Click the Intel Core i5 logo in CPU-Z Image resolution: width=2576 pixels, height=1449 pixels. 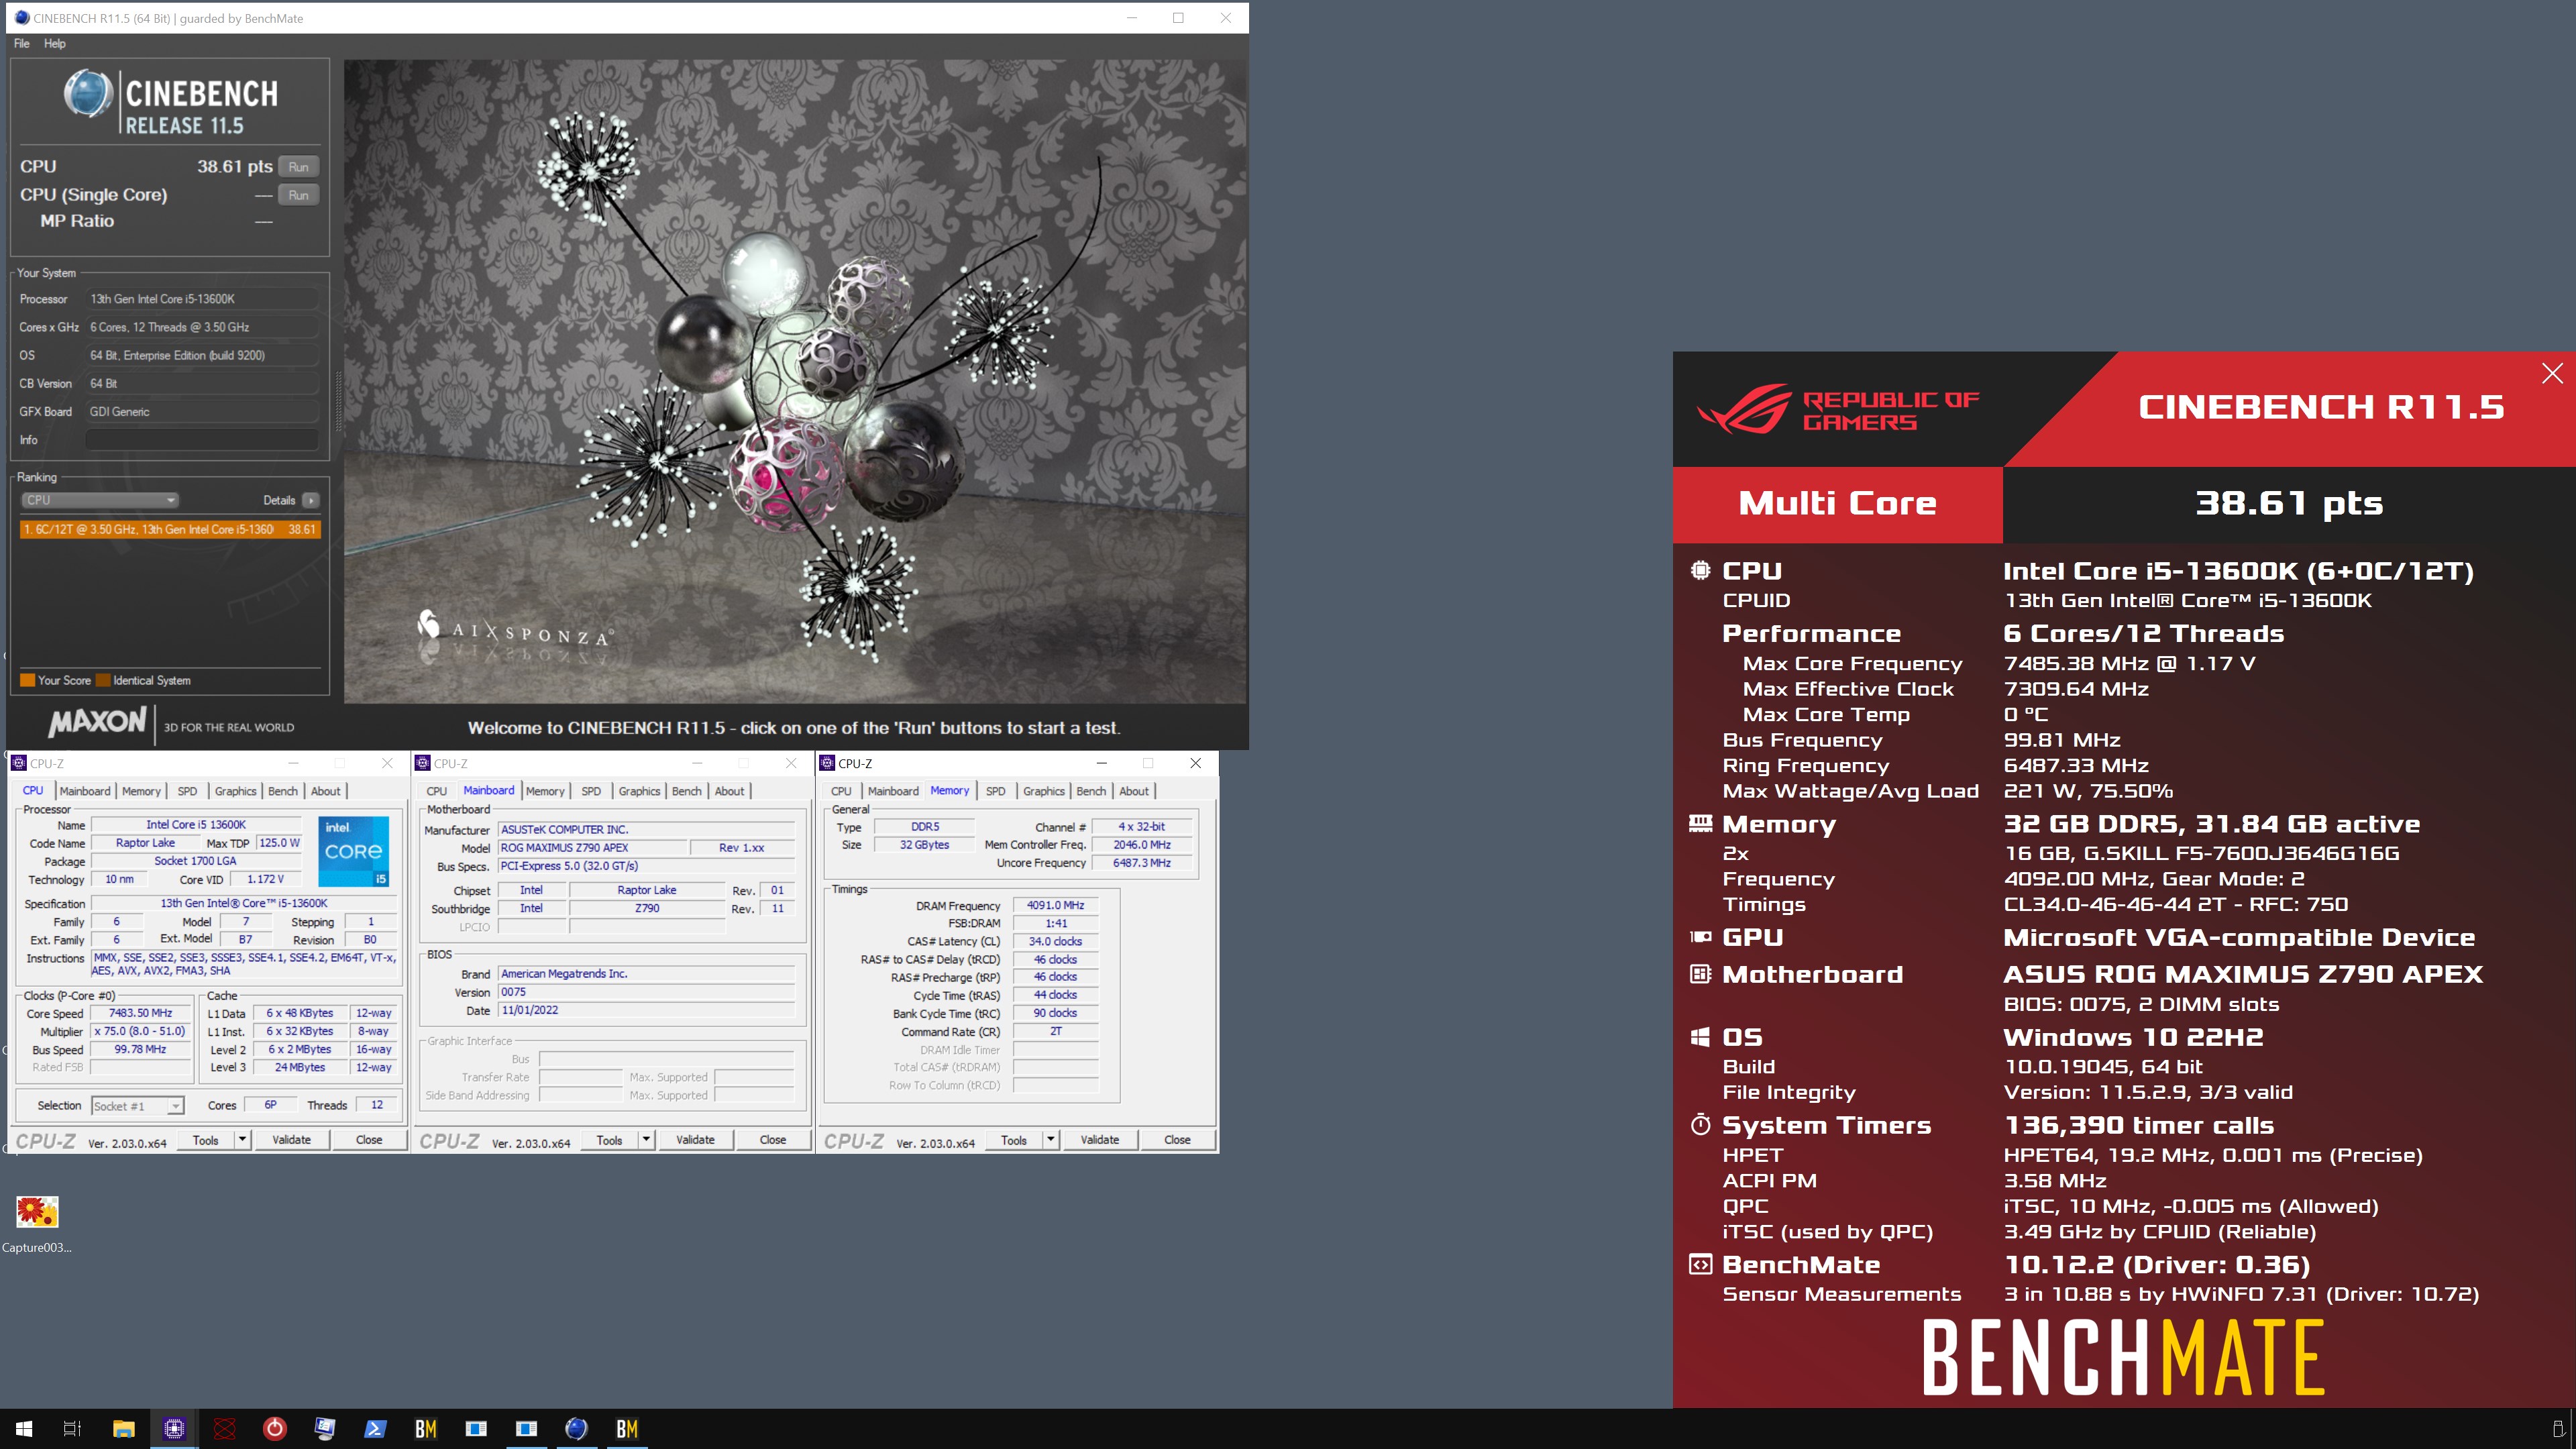[x=354, y=851]
